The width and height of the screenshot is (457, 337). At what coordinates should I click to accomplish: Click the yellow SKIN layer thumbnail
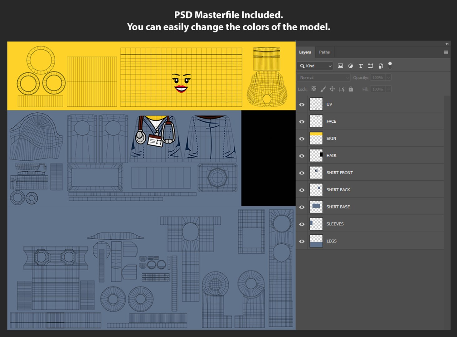316,139
